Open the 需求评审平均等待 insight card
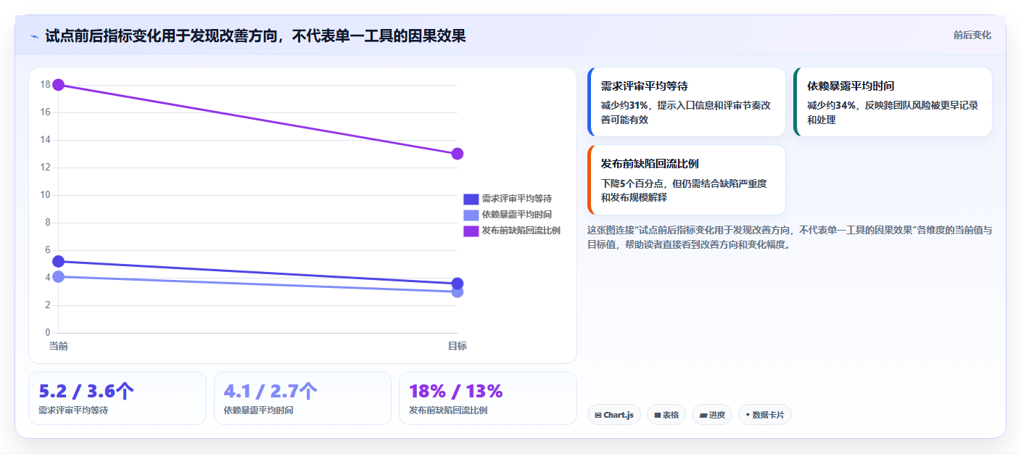This screenshot has width=1021, height=454. pos(687,102)
